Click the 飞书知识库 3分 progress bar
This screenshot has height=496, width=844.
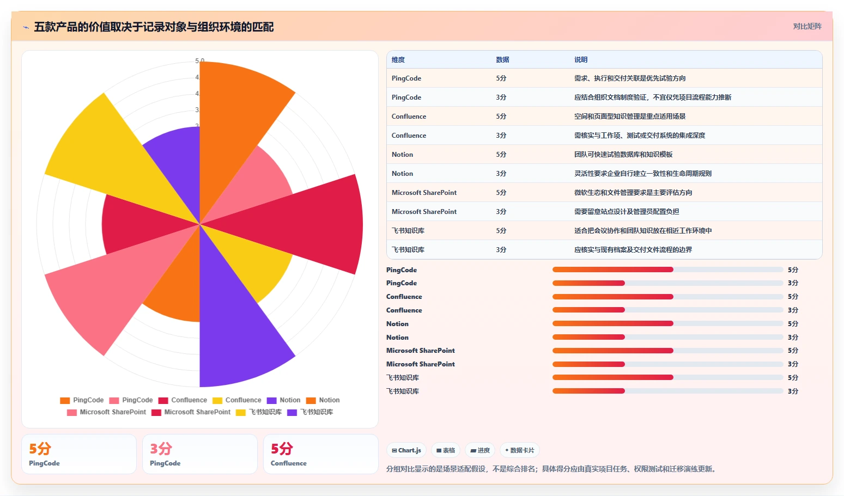667,391
